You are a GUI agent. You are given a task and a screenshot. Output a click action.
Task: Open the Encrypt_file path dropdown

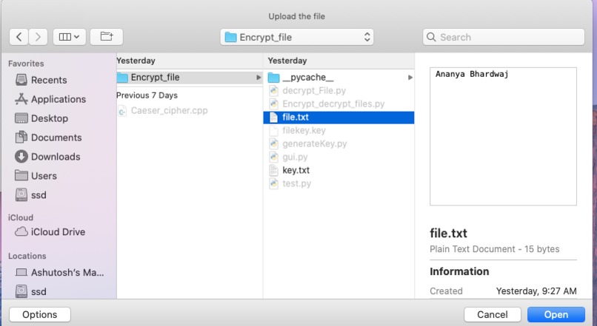point(296,37)
